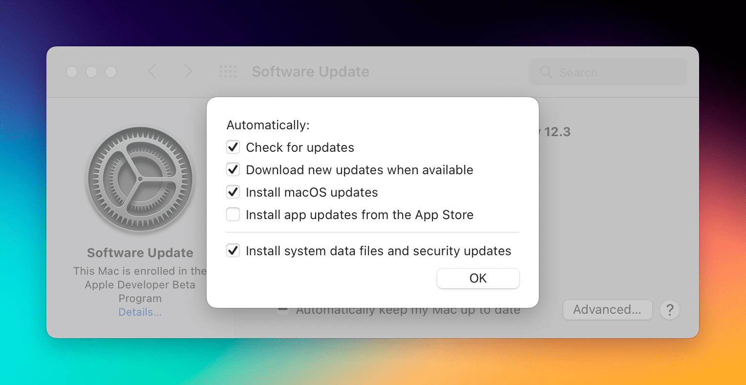The image size is (746, 385).
Task: Open the show-all preferences grid icon
Action: point(228,72)
